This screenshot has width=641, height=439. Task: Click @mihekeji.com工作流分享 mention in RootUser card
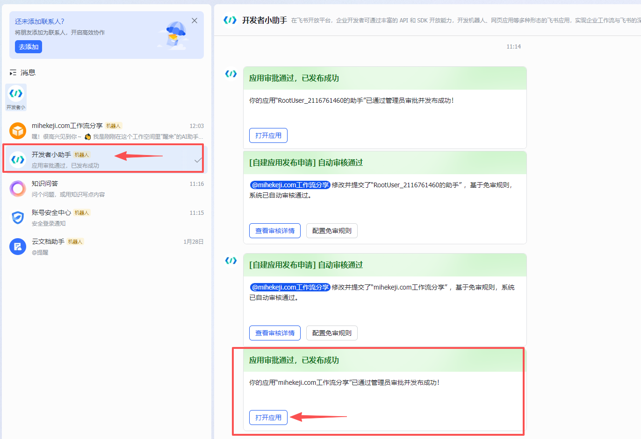(x=290, y=185)
